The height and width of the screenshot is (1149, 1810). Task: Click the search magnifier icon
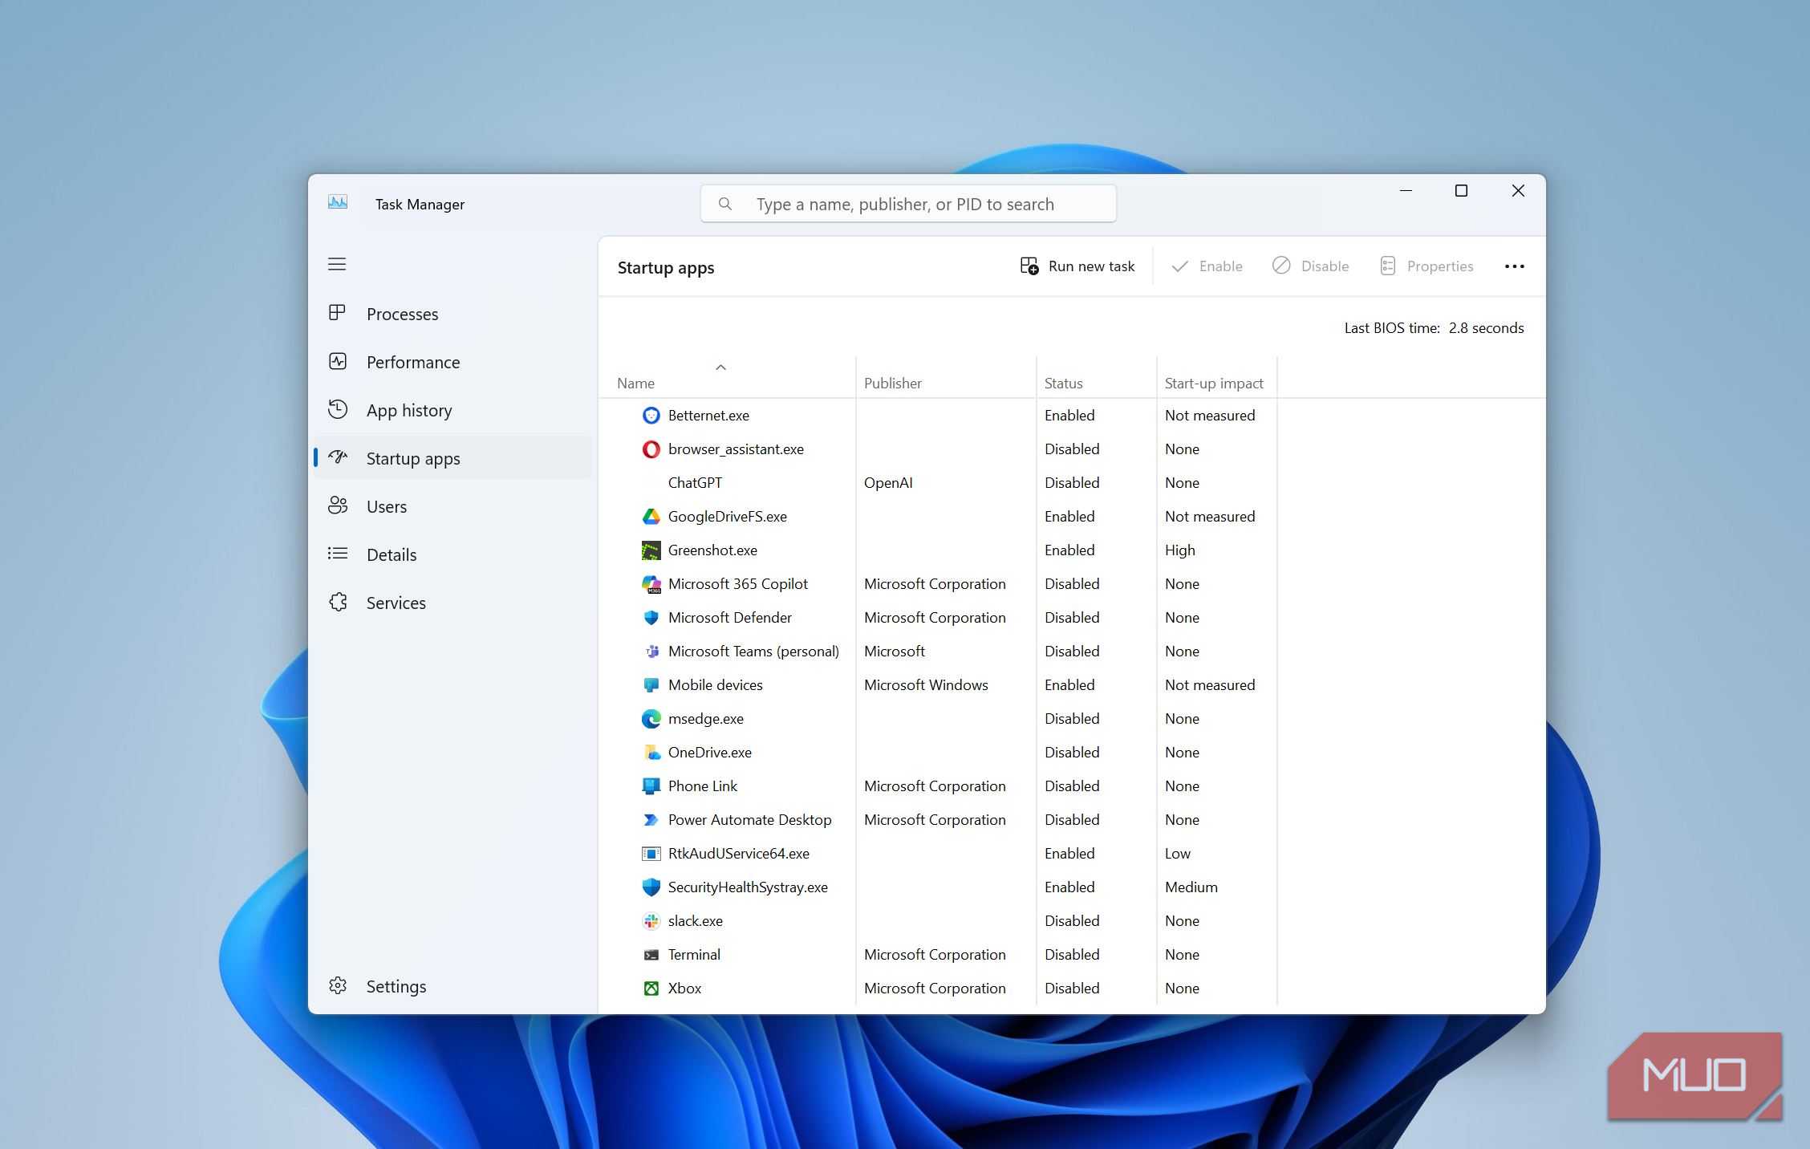coord(725,204)
